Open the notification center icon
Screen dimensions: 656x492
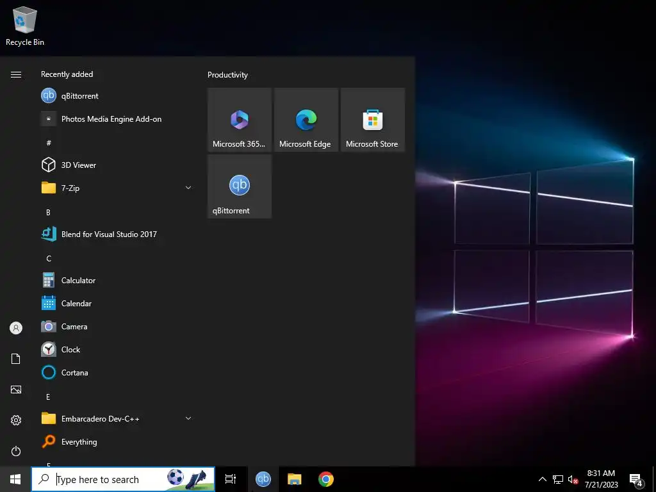point(636,479)
